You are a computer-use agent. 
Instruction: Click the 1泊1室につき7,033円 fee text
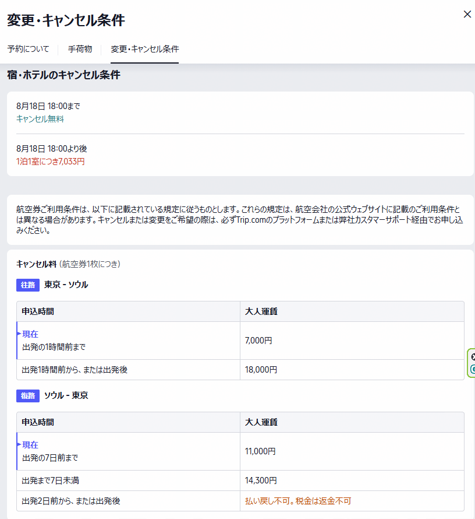[51, 162]
